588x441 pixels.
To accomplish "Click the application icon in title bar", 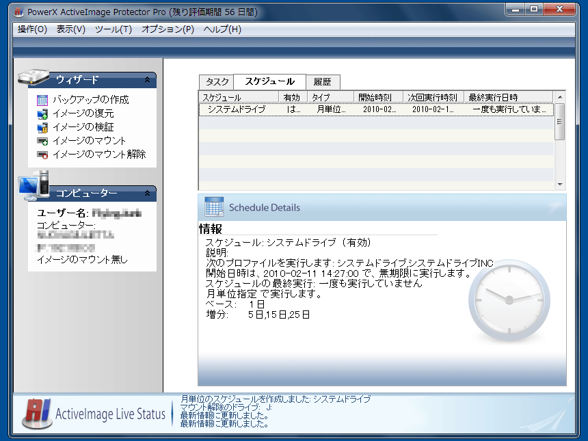I will 18,12.
